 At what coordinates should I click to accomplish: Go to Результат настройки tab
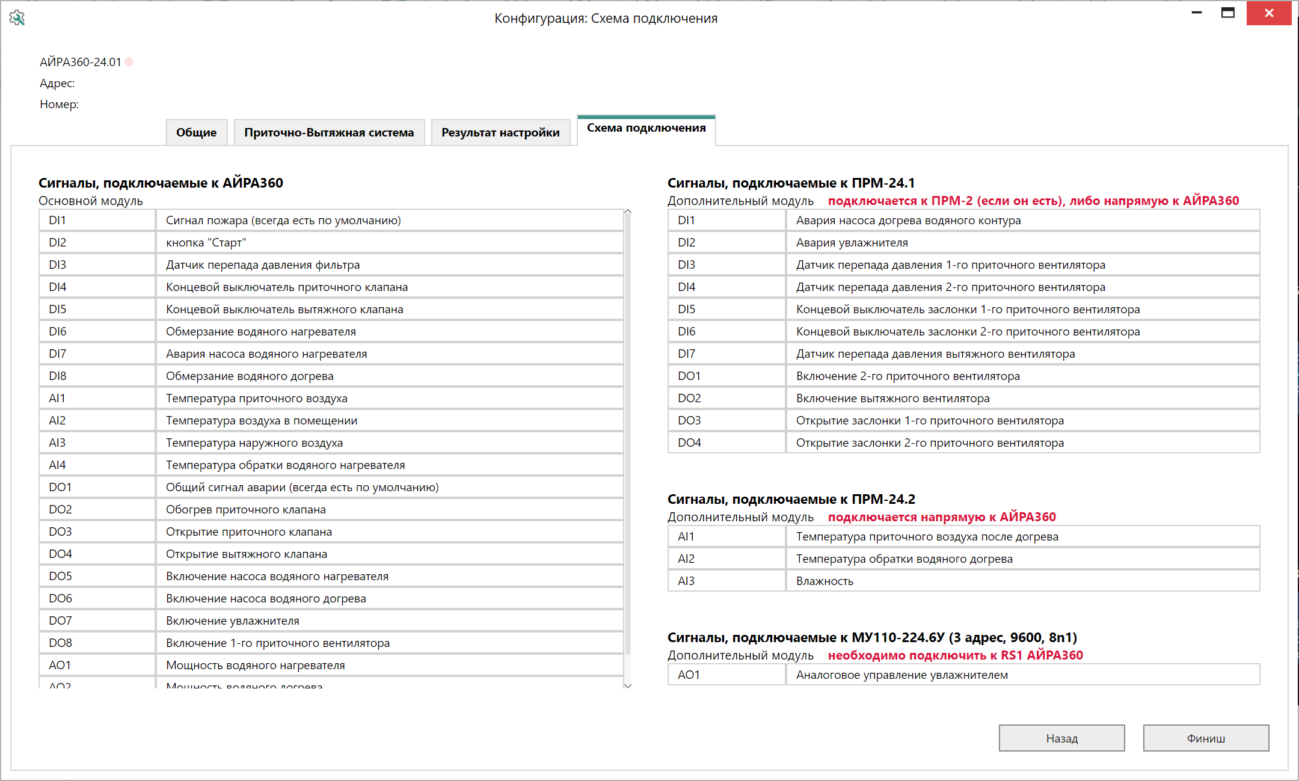click(x=500, y=132)
